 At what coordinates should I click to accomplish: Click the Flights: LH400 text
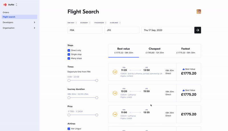tap(126, 119)
